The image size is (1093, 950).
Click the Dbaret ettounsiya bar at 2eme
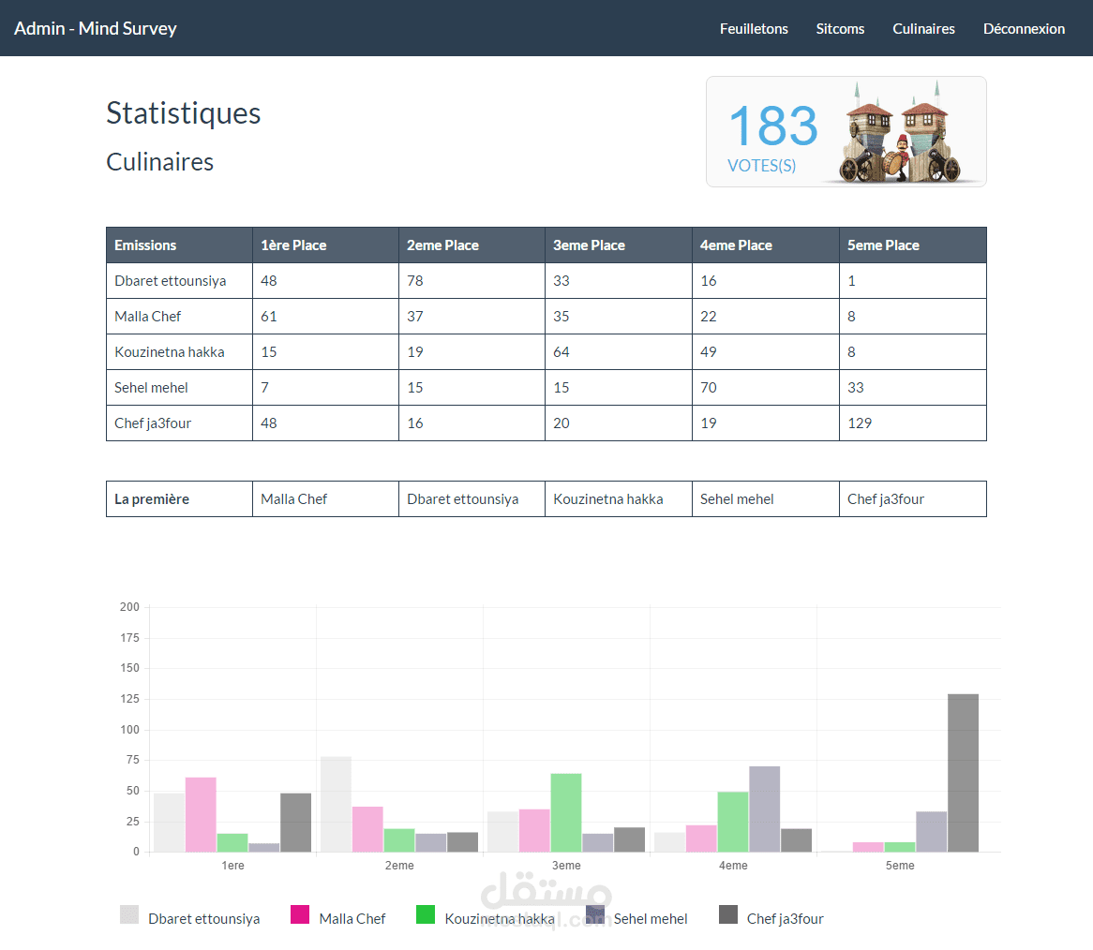point(336,804)
